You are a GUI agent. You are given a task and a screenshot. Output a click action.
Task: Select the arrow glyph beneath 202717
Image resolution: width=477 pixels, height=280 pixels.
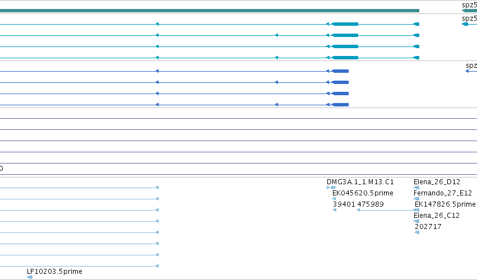[x=417, y=232]
